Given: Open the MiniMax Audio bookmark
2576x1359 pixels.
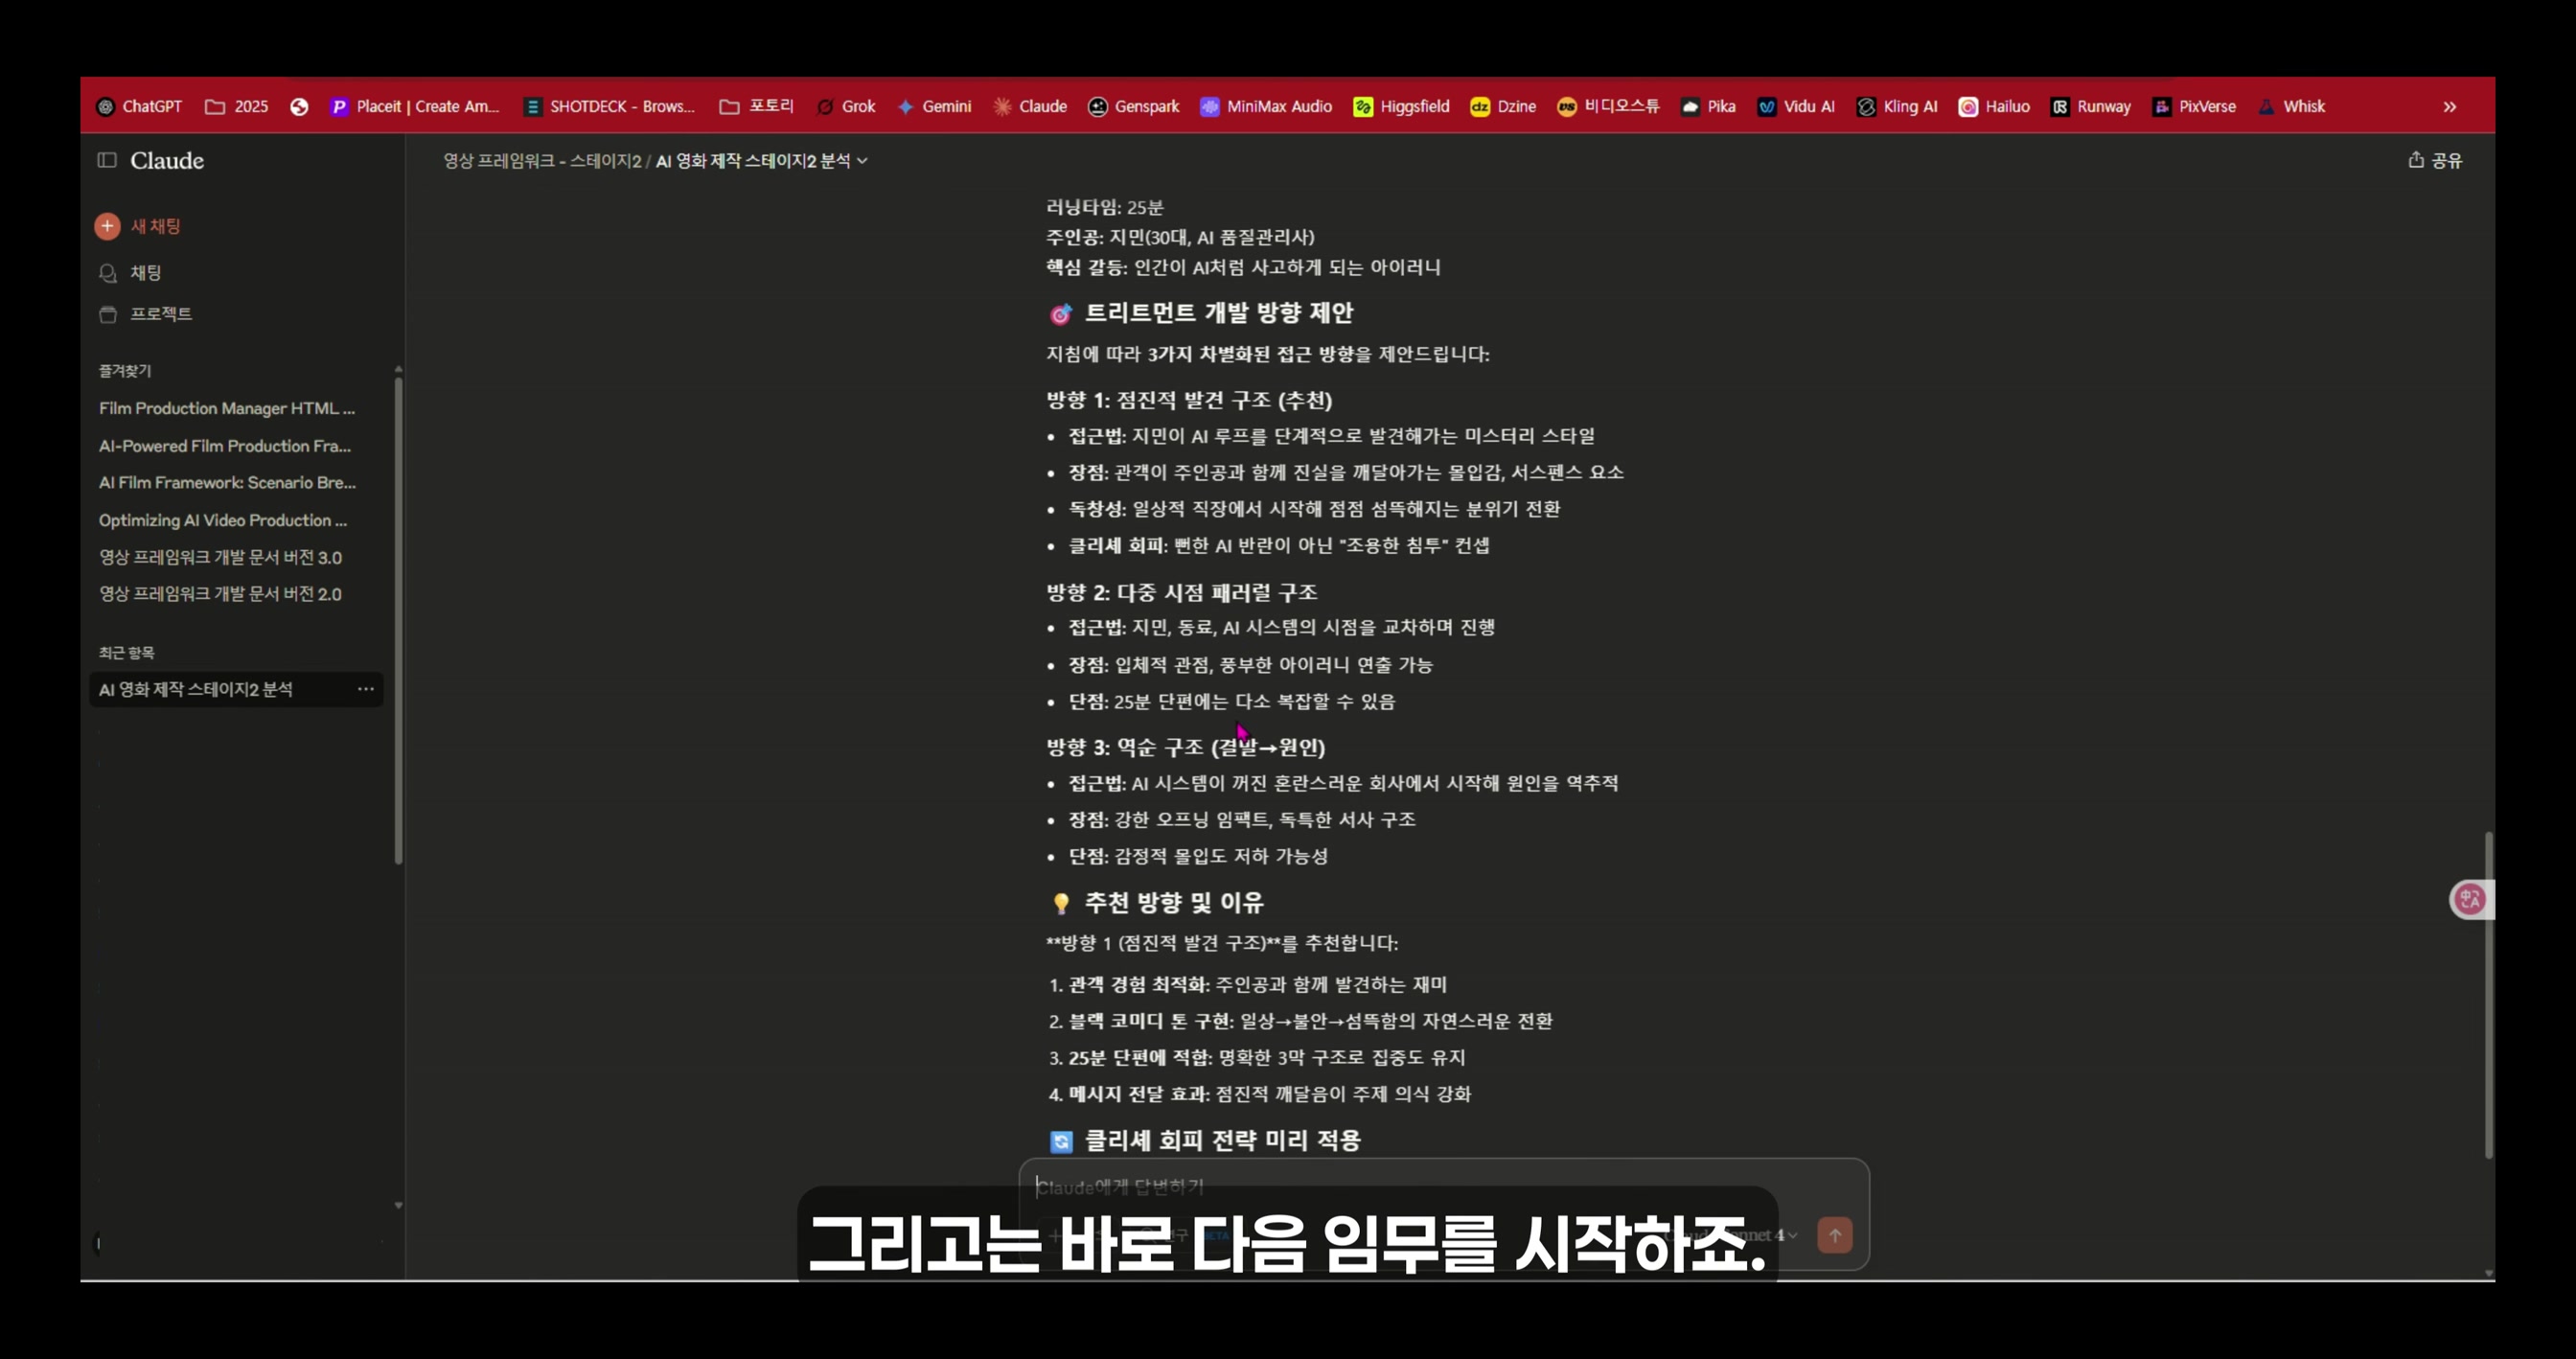Looking at the screenshot, I should pos(1266,107).
